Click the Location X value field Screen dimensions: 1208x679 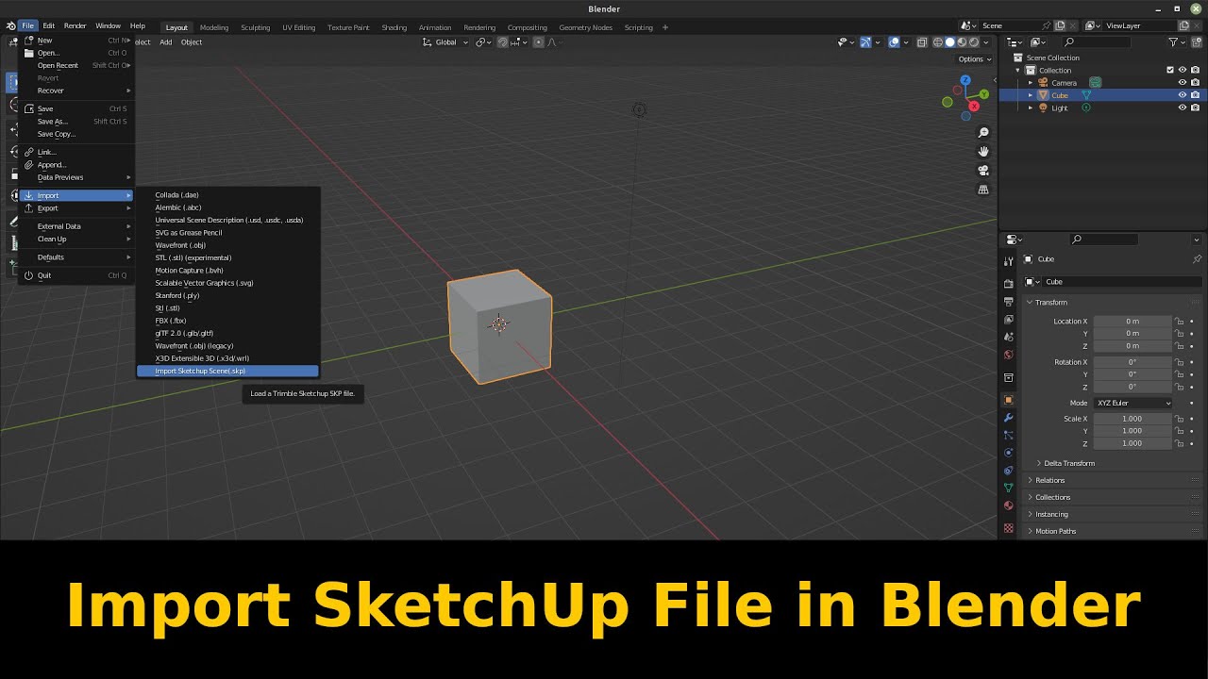coord(1132,322)
